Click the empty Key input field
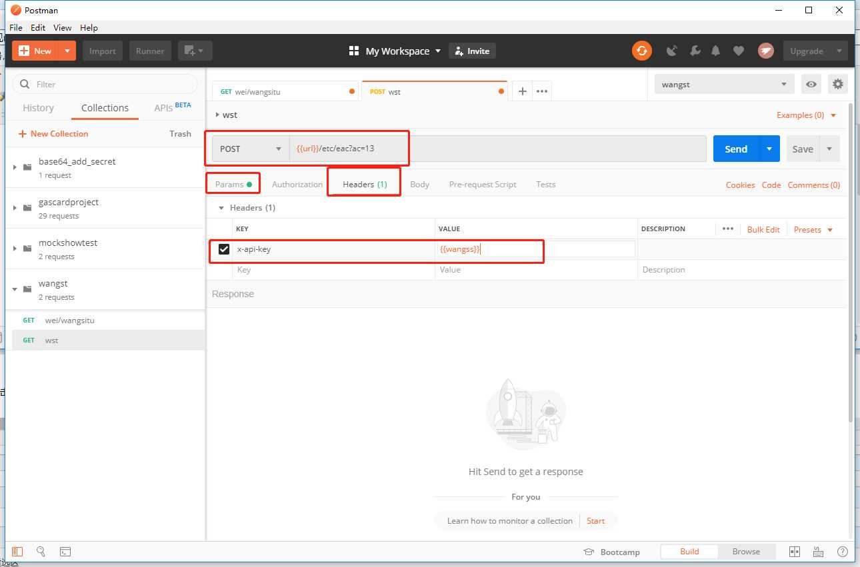Viewport: 860px width, 567px height. pos(333,270)
